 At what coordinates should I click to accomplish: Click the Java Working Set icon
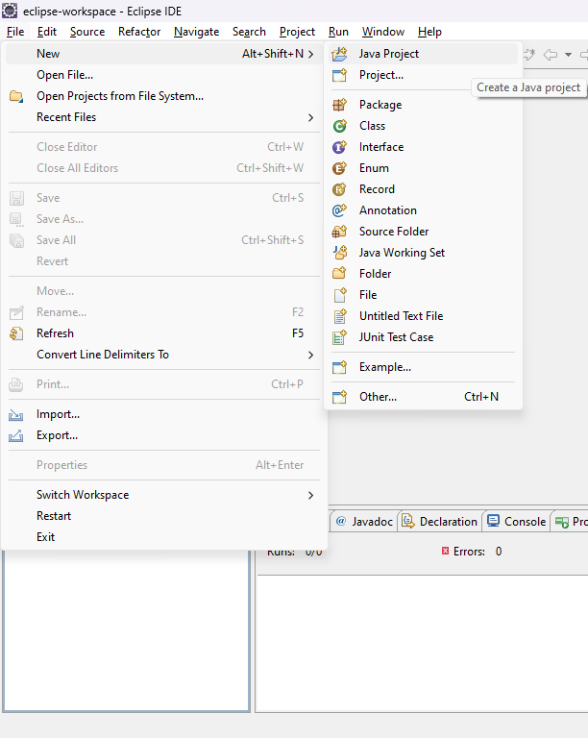pos(339,253)
